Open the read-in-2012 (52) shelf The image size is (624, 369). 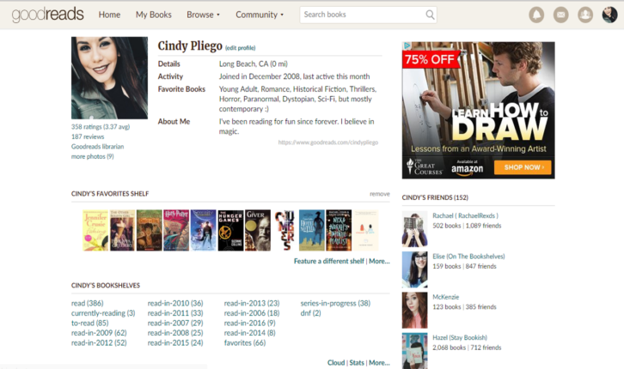click(x=99, y=342)
